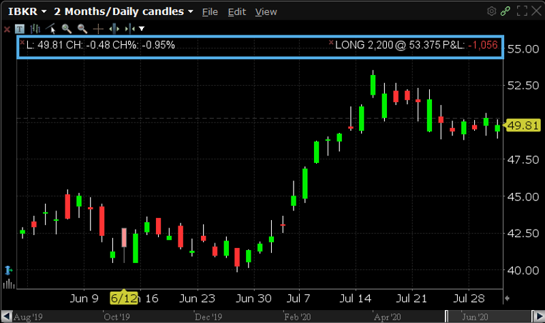Click the narrow bars icon
The width and height of the screenshot is (545, 323).
129,29
